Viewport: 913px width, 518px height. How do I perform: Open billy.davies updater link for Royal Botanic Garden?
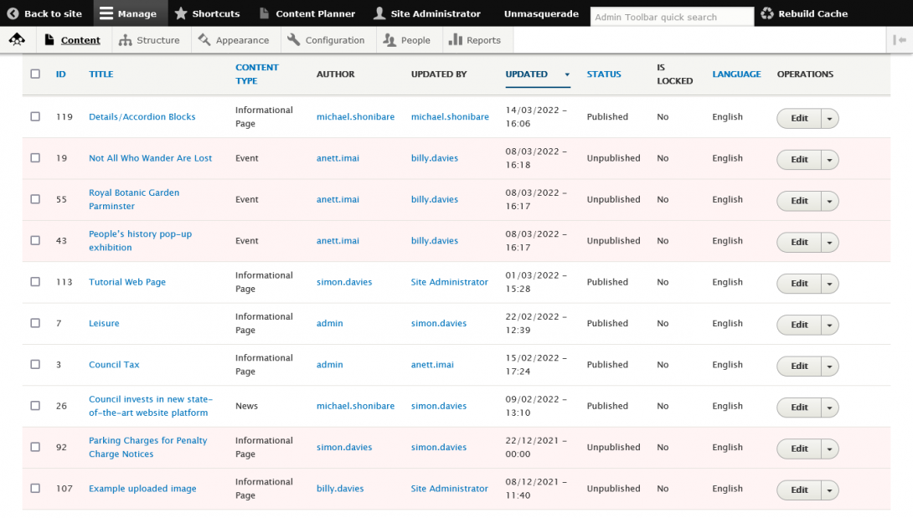435,199
